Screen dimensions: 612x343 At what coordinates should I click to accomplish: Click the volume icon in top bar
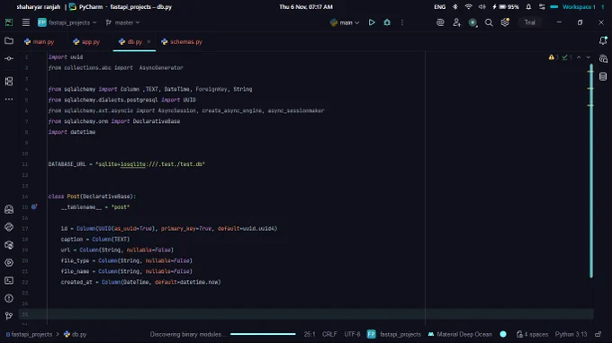click(482, 6)
